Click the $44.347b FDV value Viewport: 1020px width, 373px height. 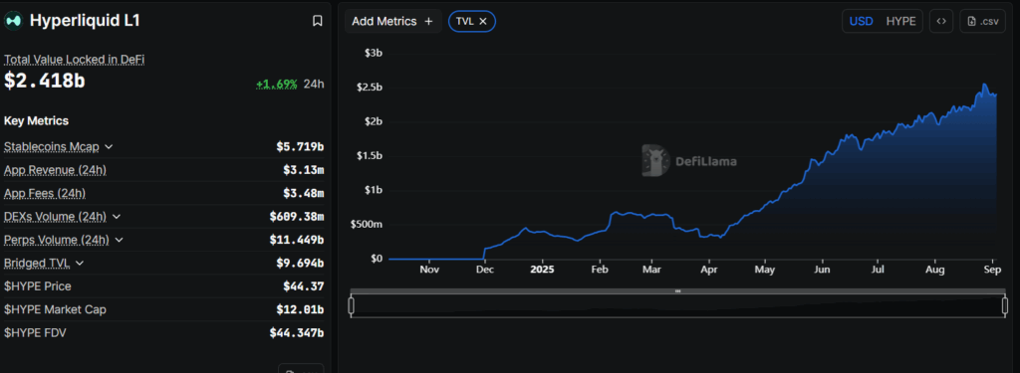[297, 332]
